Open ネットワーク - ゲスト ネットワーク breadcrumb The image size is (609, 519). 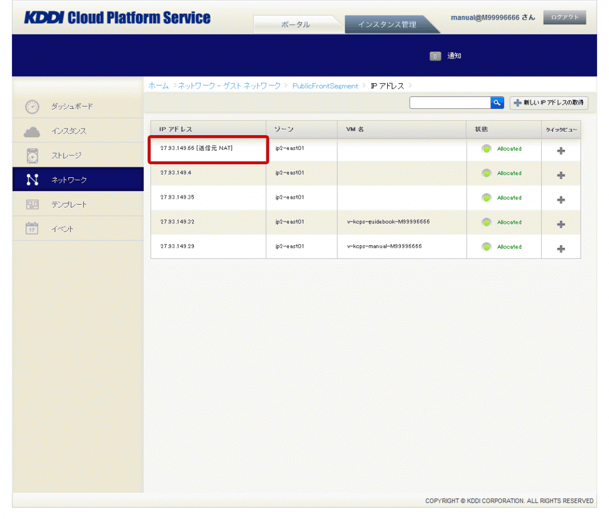(229, 86)
